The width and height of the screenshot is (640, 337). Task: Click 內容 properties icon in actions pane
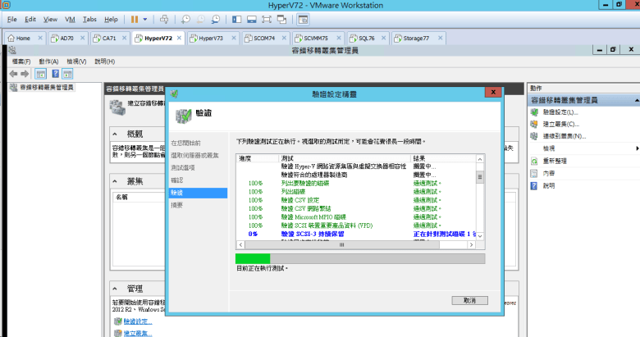click(534, 173)
